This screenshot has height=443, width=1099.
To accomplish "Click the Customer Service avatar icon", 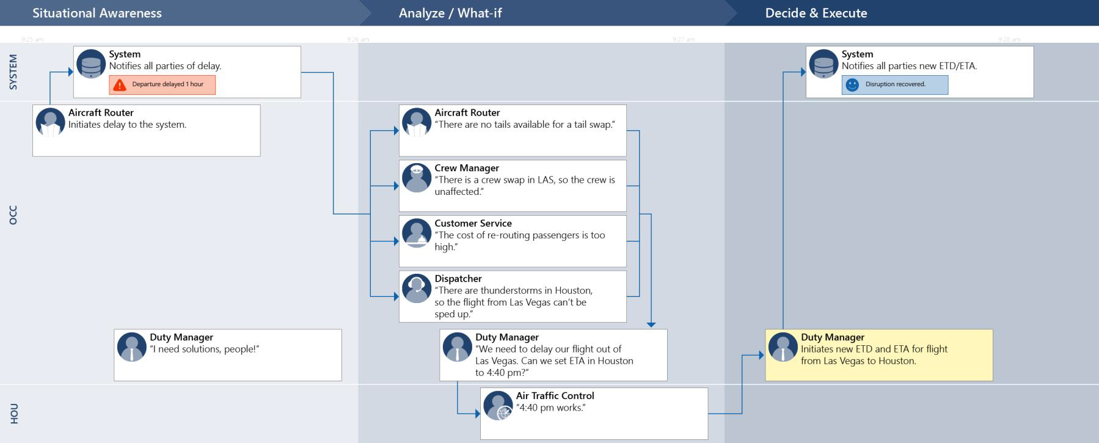I will [x=417, y=233].
